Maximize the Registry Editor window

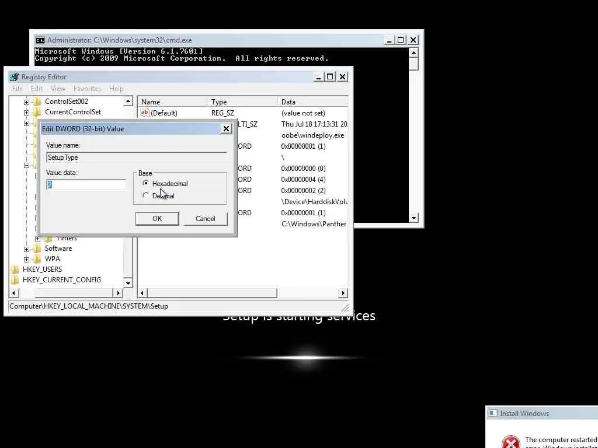coord(331,77)
